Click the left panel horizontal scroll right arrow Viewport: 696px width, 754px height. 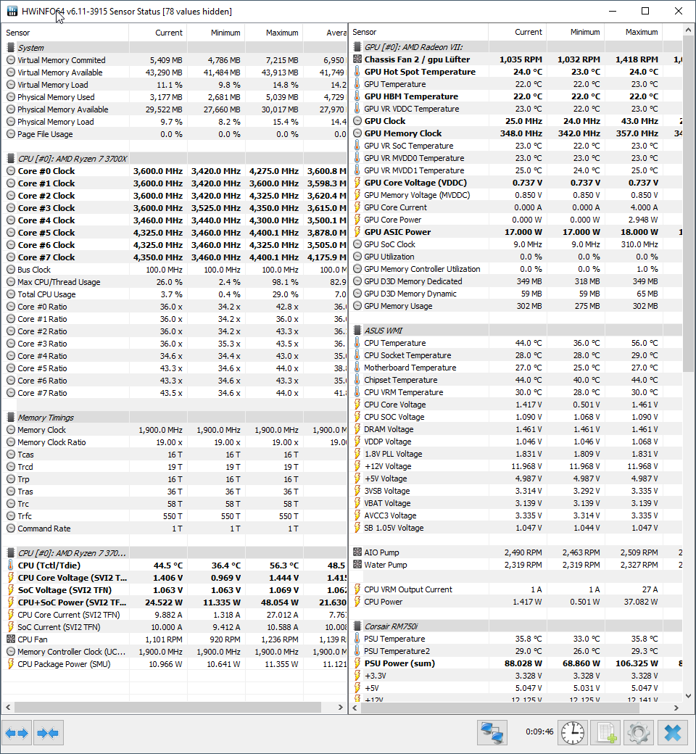point(341,708)
